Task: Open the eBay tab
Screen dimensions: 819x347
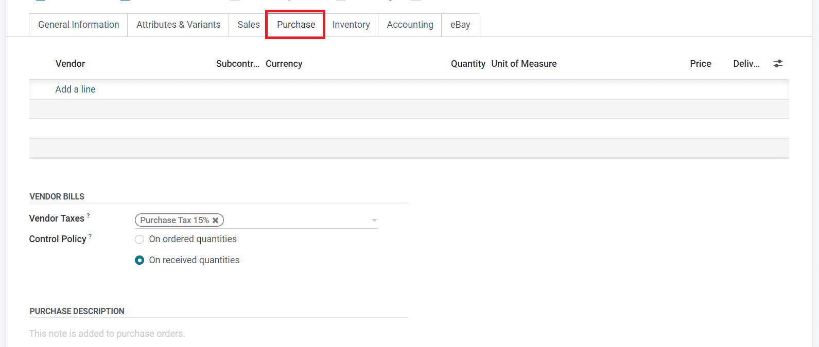Action: click(460, 25)
